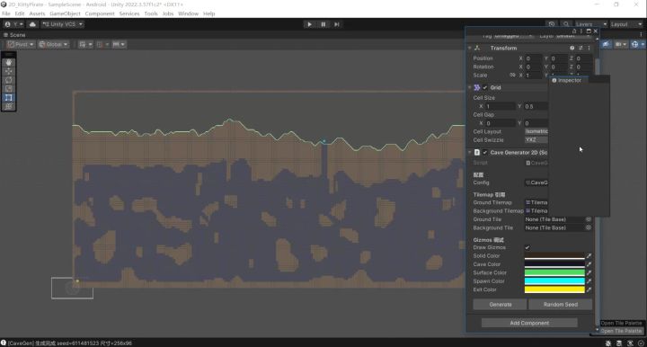
Task: Select the Transform combined tool
Action: [9, 106]
